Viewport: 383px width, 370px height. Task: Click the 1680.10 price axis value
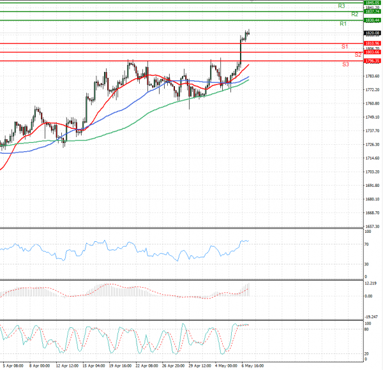(372, 200)
